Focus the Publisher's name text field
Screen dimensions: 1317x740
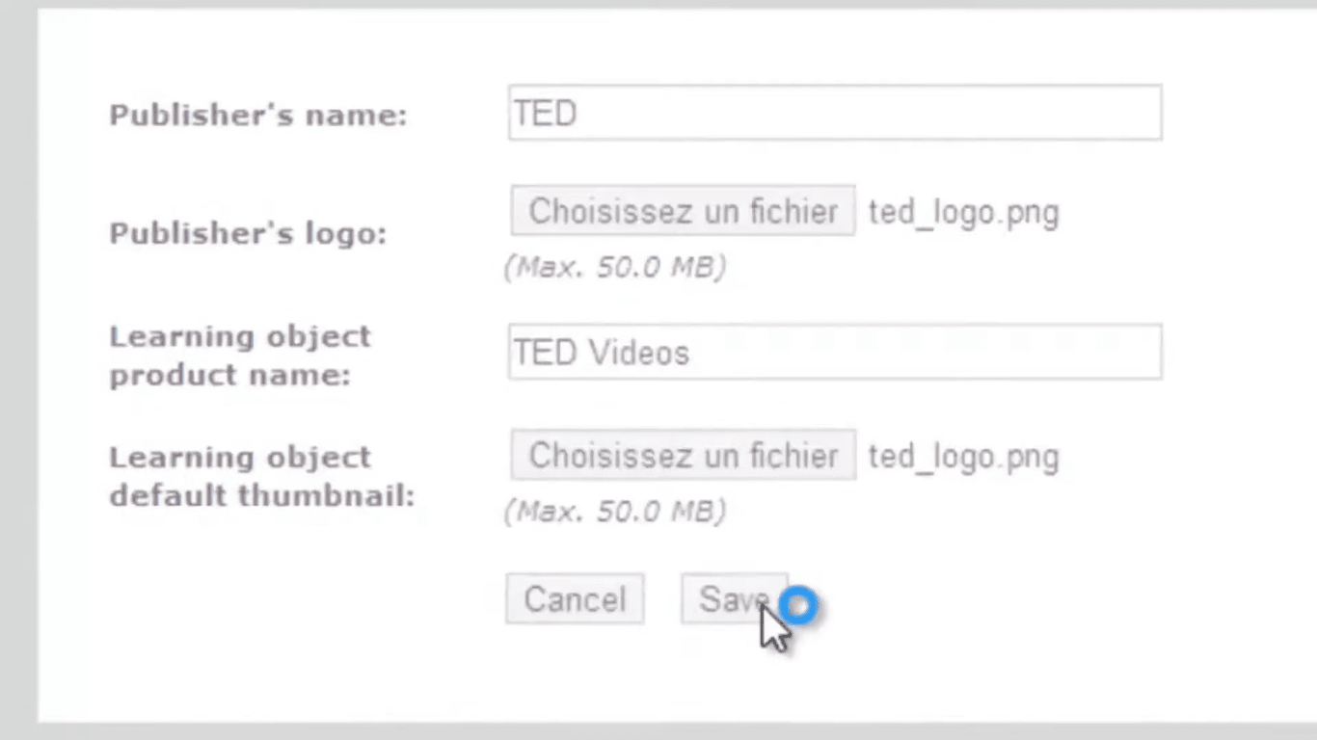pos(834,114)
